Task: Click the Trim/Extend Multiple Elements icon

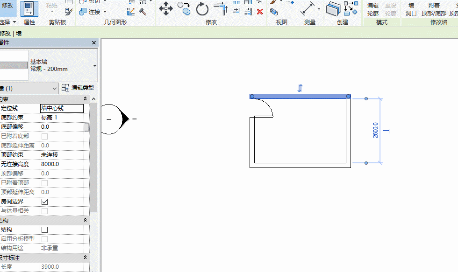Action: [248, 12]
